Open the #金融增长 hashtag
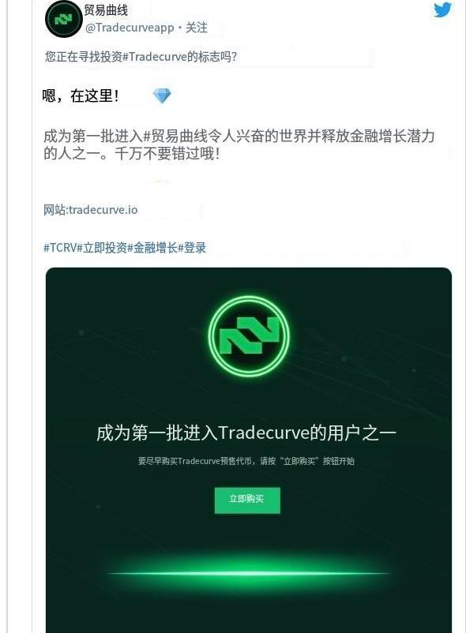The width and height of the screenshot is (466, 633). 152,248
